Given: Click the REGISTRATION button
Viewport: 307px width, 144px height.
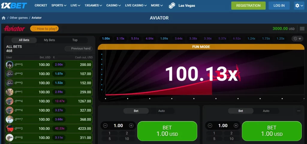Looking at the screenshot, I should pyautogui.click(x=248, y=6).
